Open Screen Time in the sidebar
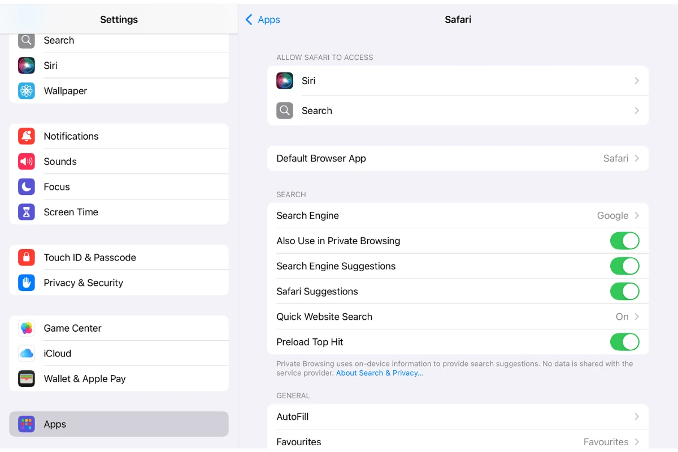Image resolution: width=678 pixels, height=452 pixels. [x=119, y=212]
